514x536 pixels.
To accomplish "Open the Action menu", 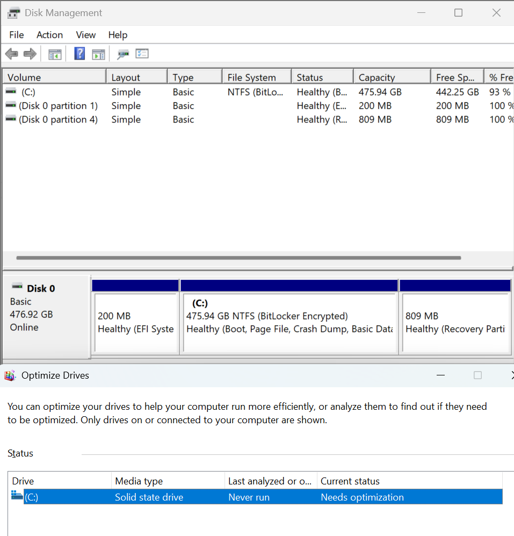I will [49, 35].
